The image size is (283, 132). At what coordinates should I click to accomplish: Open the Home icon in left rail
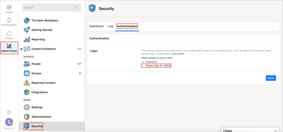point(9,8)
